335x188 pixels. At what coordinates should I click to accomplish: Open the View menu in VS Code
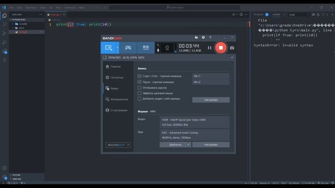tap(43, 7)
